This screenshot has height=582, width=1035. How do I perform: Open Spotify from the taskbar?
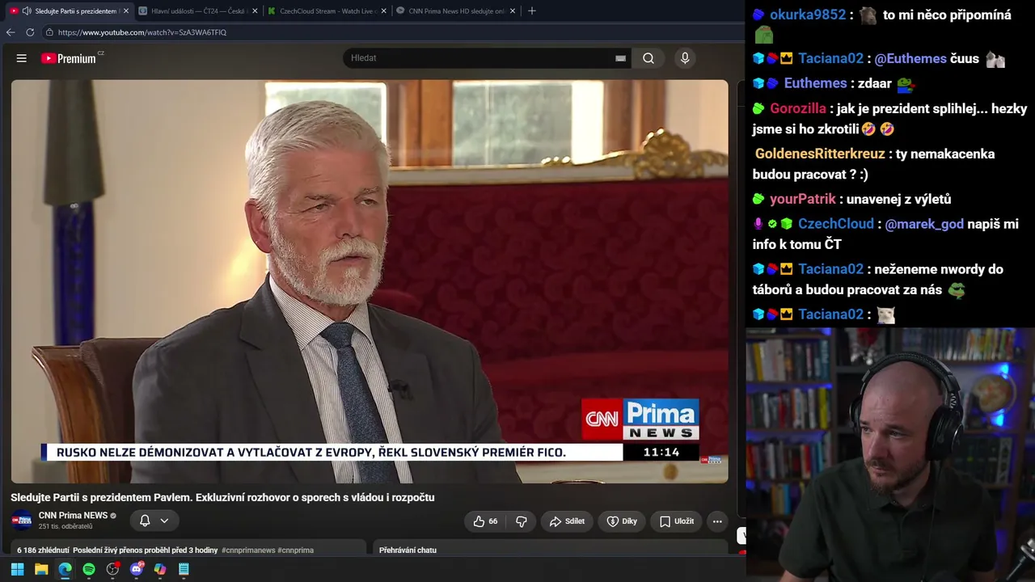coord(89,569)
